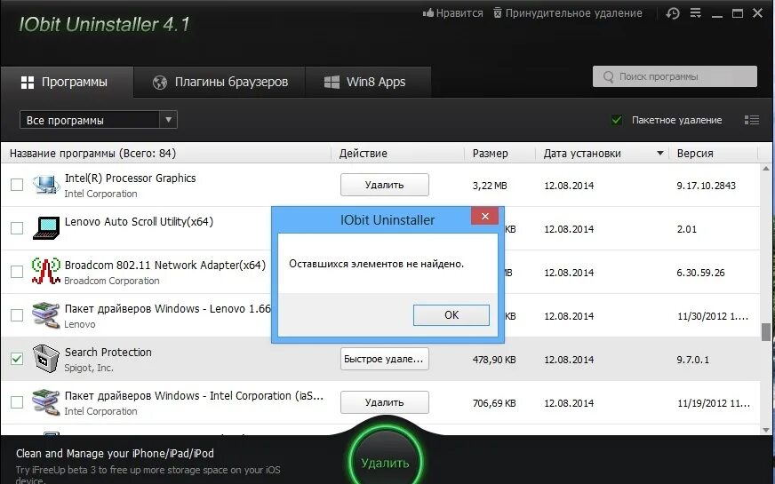
Task: Click Удалить for Intel(R) Processor Graphics
Action: coord(385,185)
